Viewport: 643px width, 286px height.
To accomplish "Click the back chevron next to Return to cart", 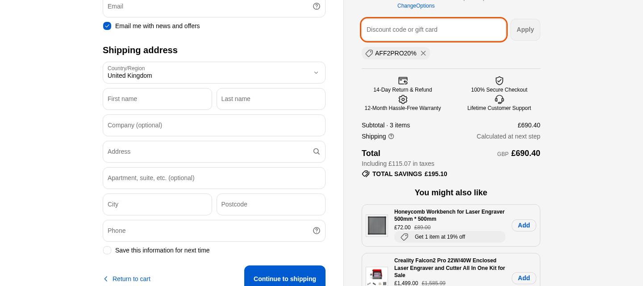I will 106,279.
